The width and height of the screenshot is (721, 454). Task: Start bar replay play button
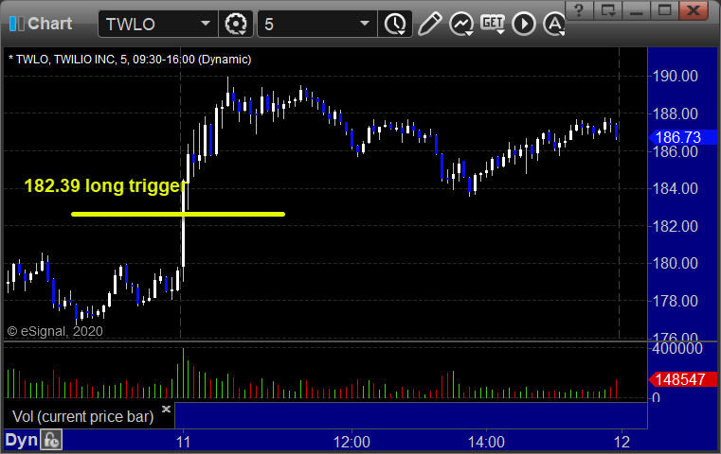coord(524,24)
